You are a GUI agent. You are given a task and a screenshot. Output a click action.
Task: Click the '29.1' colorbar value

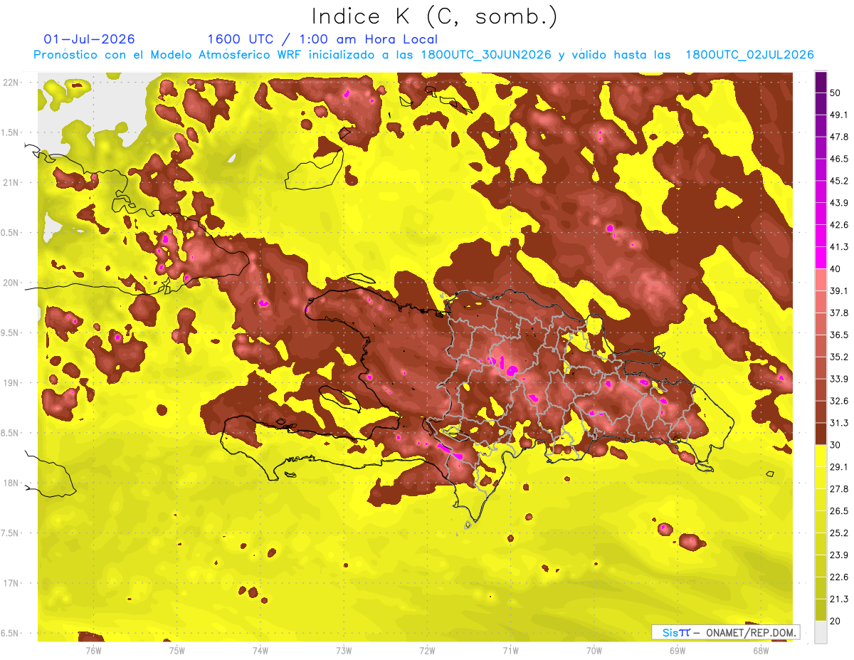click(839, 467)
